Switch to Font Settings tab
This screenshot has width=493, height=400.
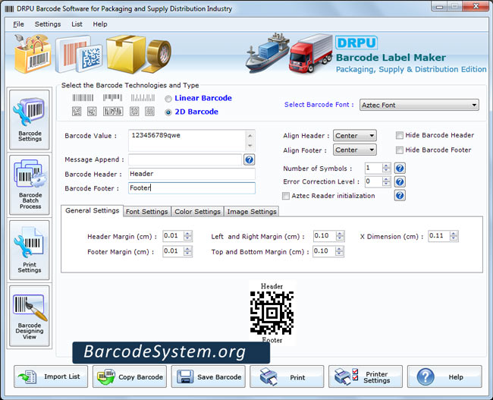tap(147, 212)
